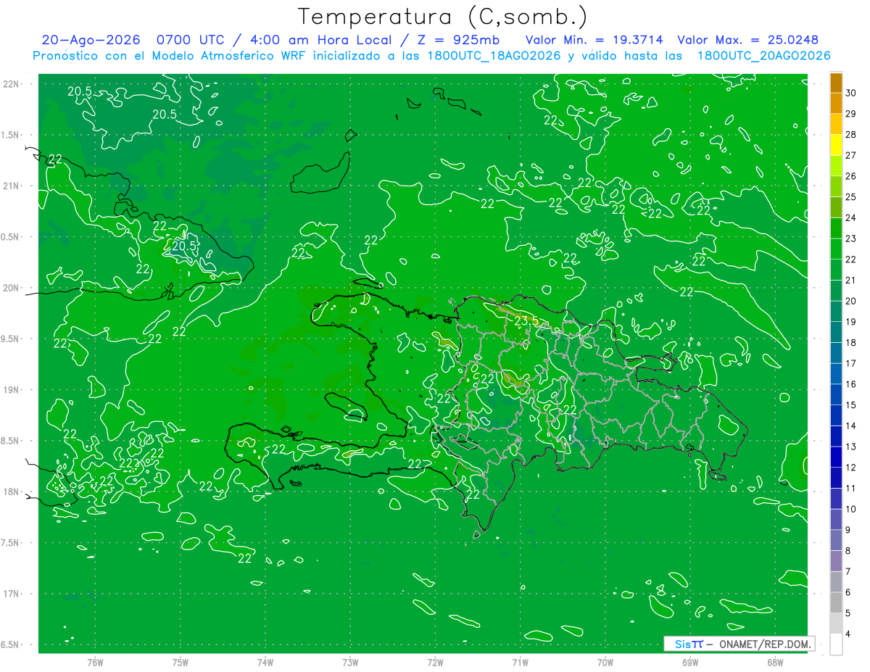Click the "74W" longitude axis label

pyautogui.click(x=265, y=663)
